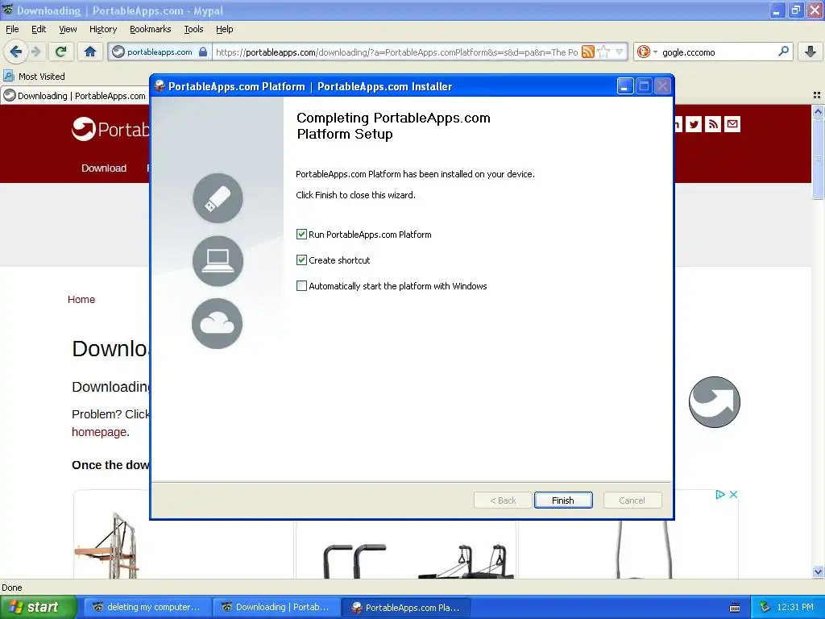Switch to deleting my computer taskbar item

(x=148, y=607)
